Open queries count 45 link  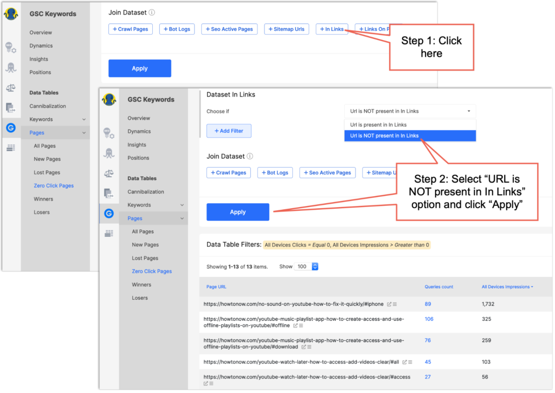pyautogui.click(x=428, y=362)
